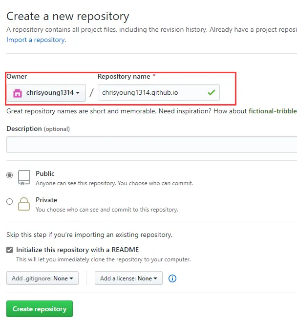This screenshot has width=297, height=320.
Task: Select the Private radio button
Action: point(10,201)
